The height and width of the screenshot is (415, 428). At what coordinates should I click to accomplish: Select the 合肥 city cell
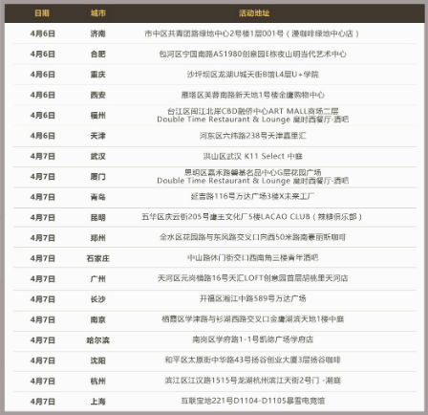97,55
